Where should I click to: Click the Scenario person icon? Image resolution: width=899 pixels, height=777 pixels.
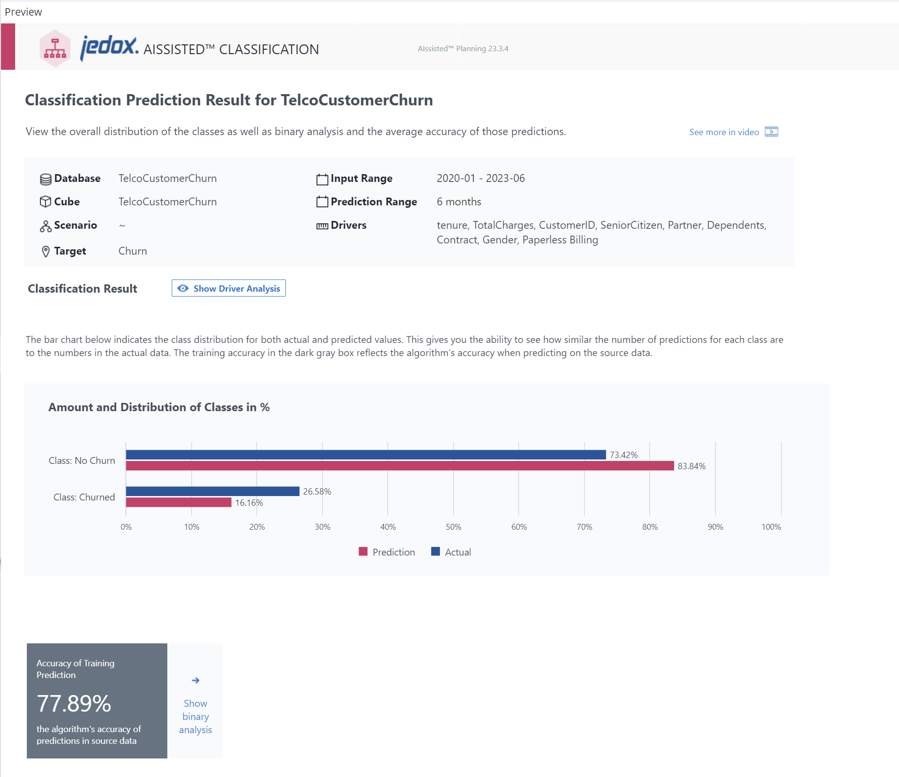coord(45,225)
